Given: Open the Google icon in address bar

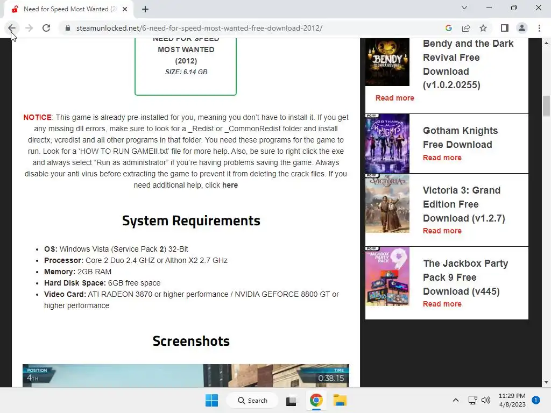Looking at the screenshot, I should 448,28.
